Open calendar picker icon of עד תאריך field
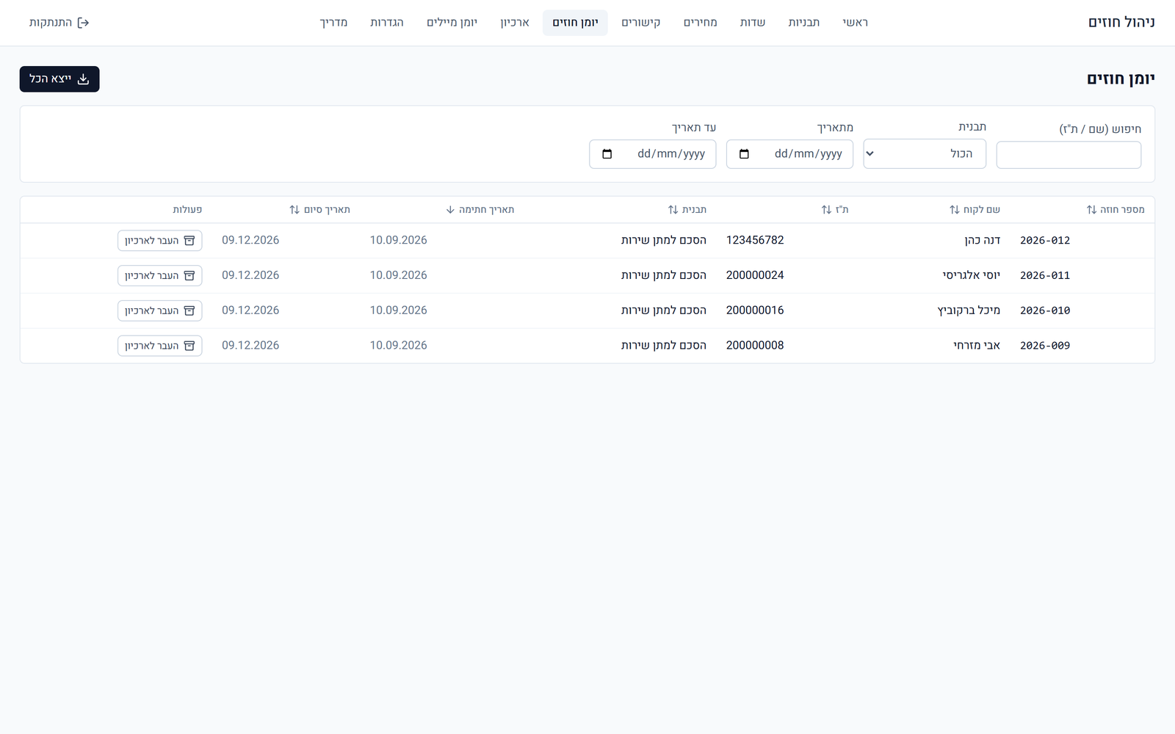The image size is (1175, 734). click(607, 154)
